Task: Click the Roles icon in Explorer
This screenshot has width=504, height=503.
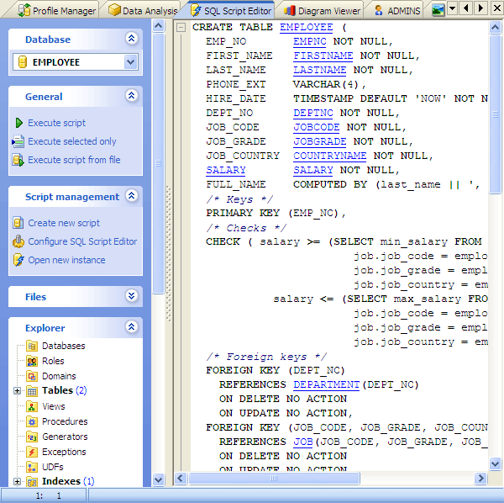Action: pos(32,361)
